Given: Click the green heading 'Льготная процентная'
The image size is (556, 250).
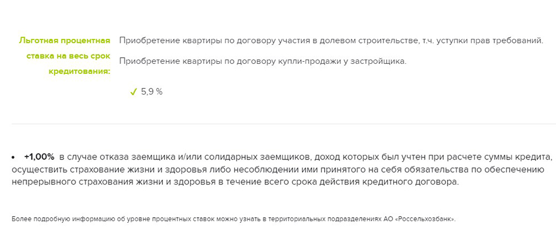Looking at the screenshot, I should (x=64, y=41).
